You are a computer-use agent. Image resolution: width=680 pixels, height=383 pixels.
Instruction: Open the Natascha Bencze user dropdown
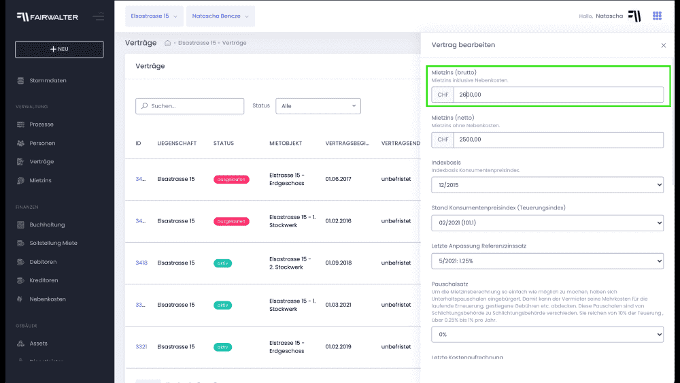click(x=220, y=16)
